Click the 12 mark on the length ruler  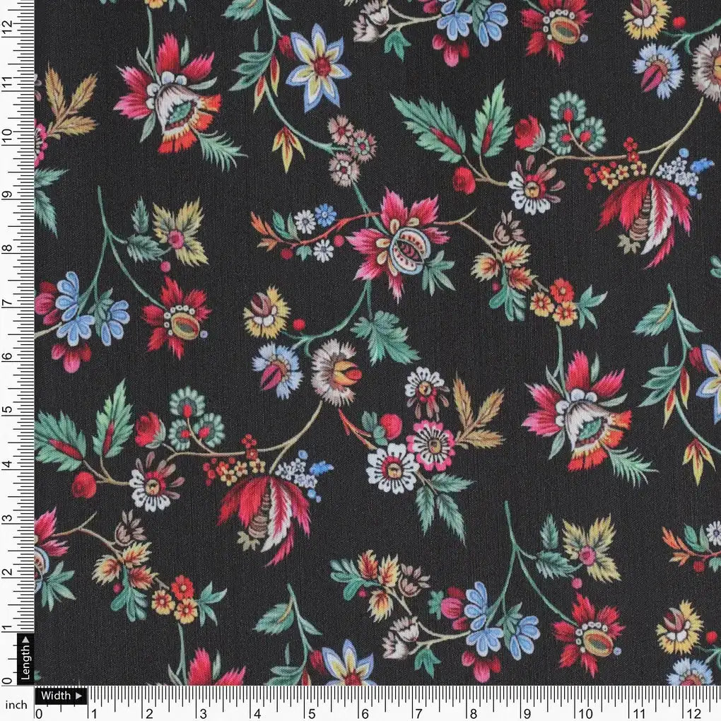click(8, 27)
